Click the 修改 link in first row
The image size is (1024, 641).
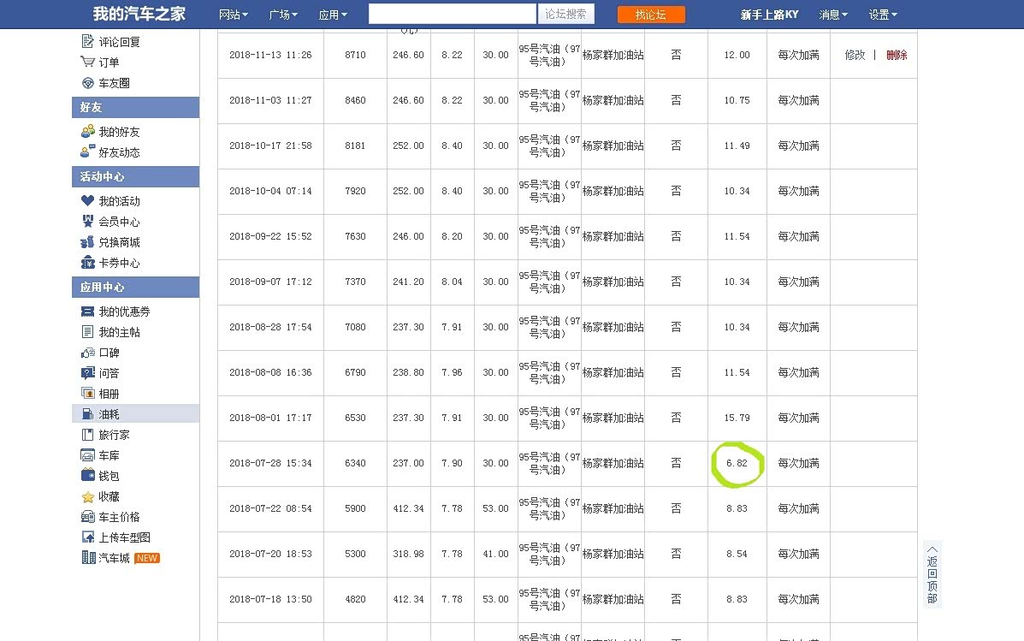coord(855,55)
